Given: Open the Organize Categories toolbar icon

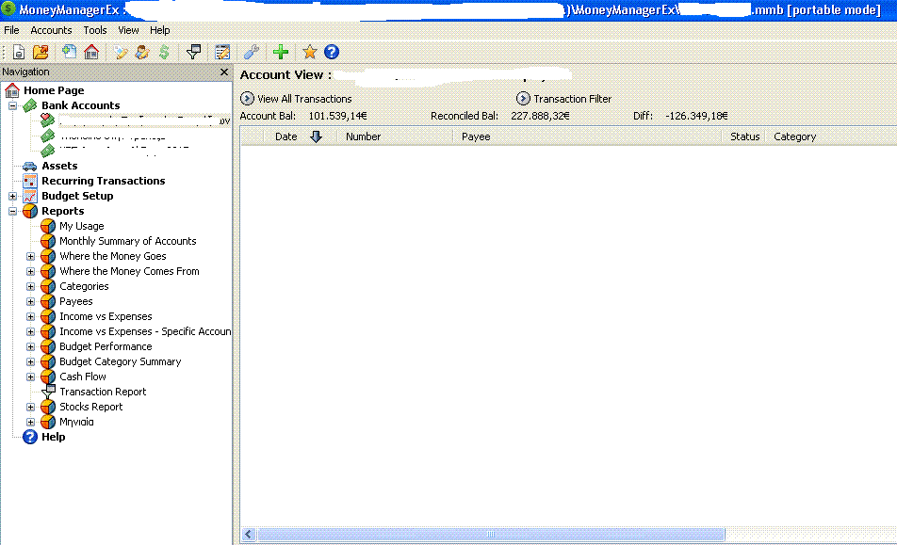Looking at the screenshot, I should (121, 52).
